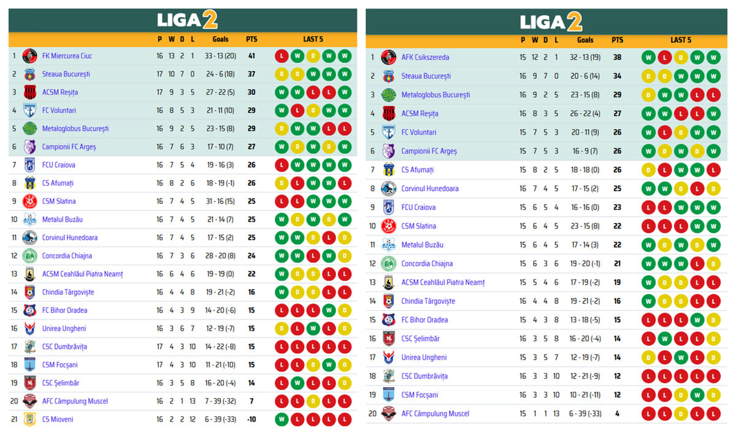Open Concordia Chiajna team name in left table

pyautogui.click(x=66, y=256)
